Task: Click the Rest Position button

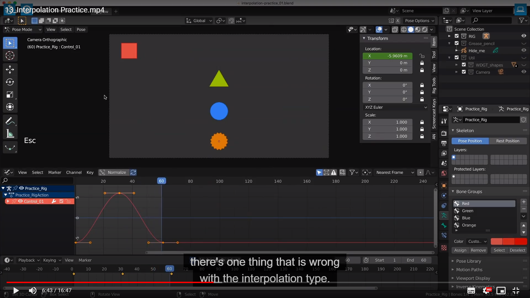Action: pyautogui.click(x=508, y=141)
